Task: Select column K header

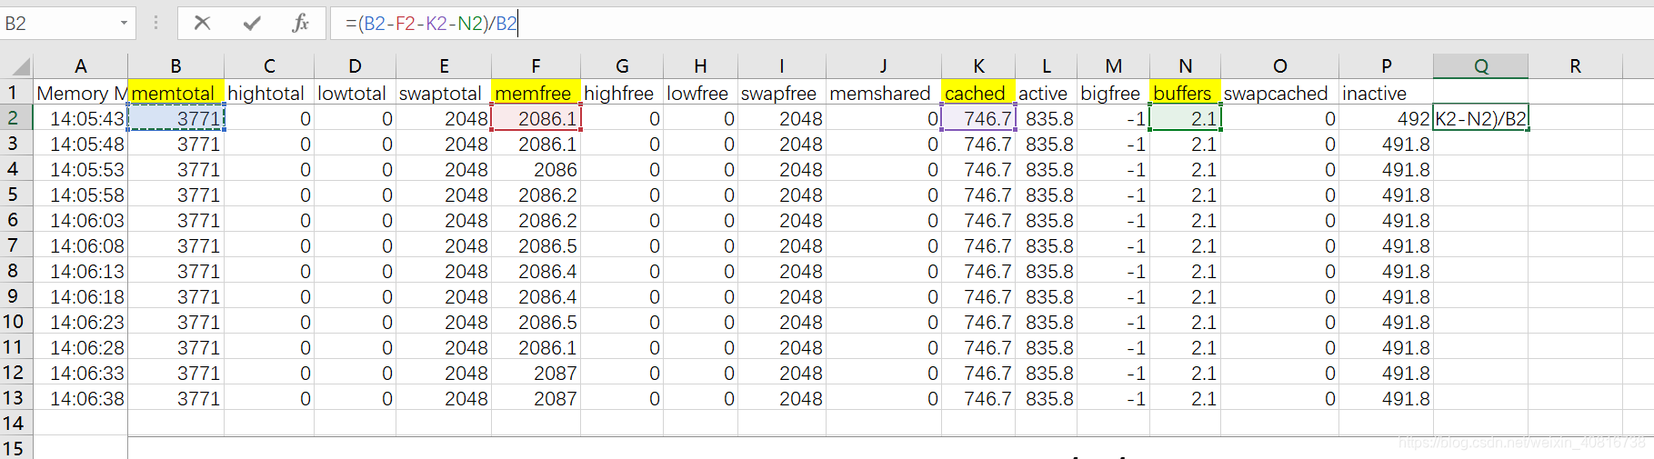Action: pos(978,66)
